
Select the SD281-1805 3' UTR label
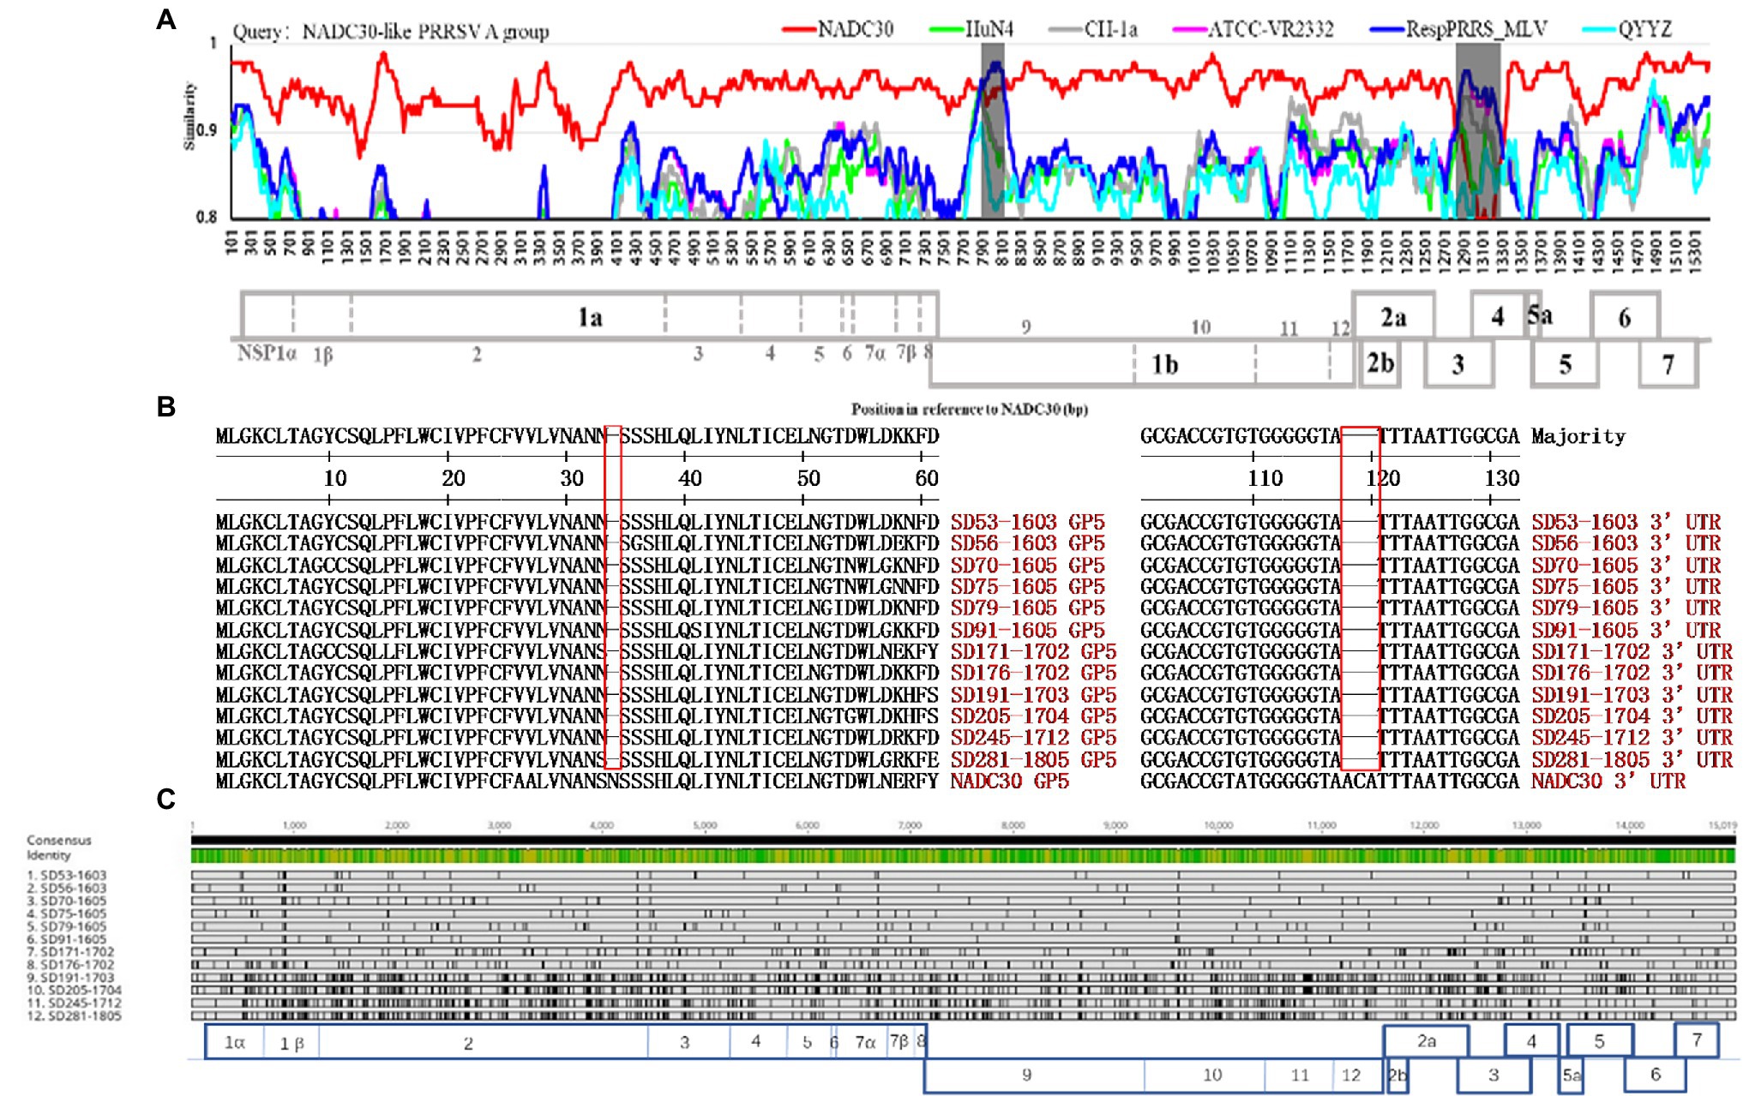click(1632, 759)
